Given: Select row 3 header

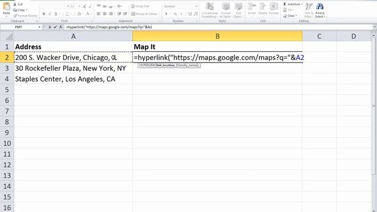Looking at the screenshot, I should pos(7,68).
